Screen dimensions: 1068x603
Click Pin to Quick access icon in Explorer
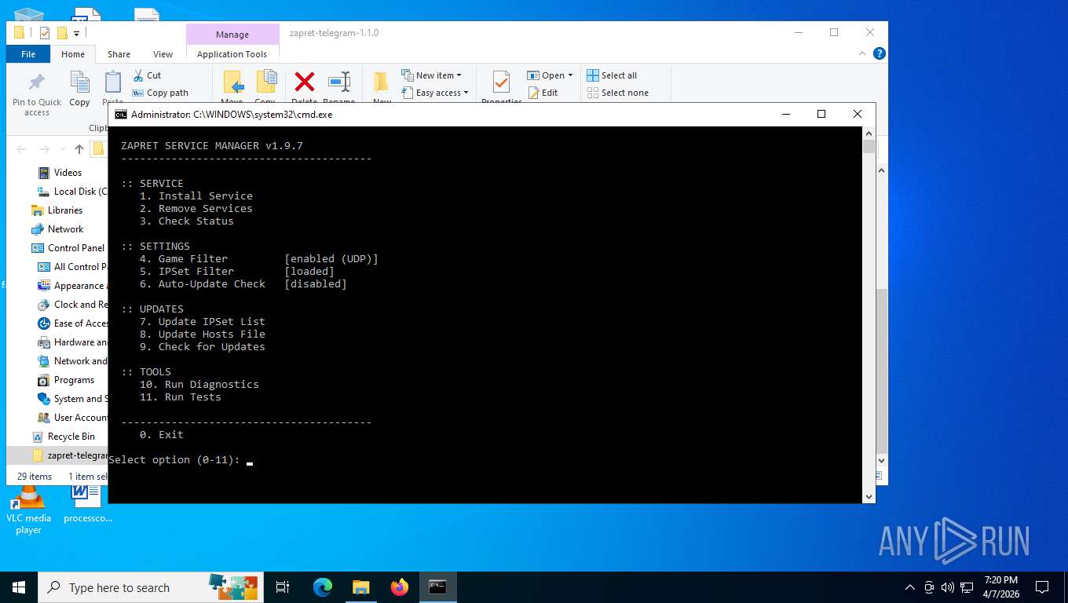[37, 82]
